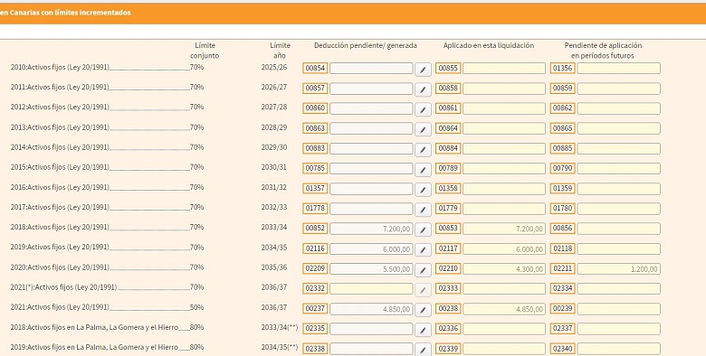Edit 2019 deduction 02116 via pencil icon
This screenshot has height=356, width=706.
click(423, 250)
